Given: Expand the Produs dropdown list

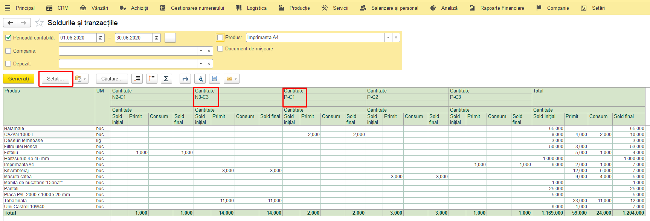Looking at the screenshot, I should 388,37.
